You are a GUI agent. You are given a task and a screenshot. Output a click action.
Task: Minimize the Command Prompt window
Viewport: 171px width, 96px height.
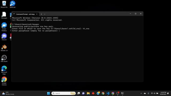coord(130,14)
